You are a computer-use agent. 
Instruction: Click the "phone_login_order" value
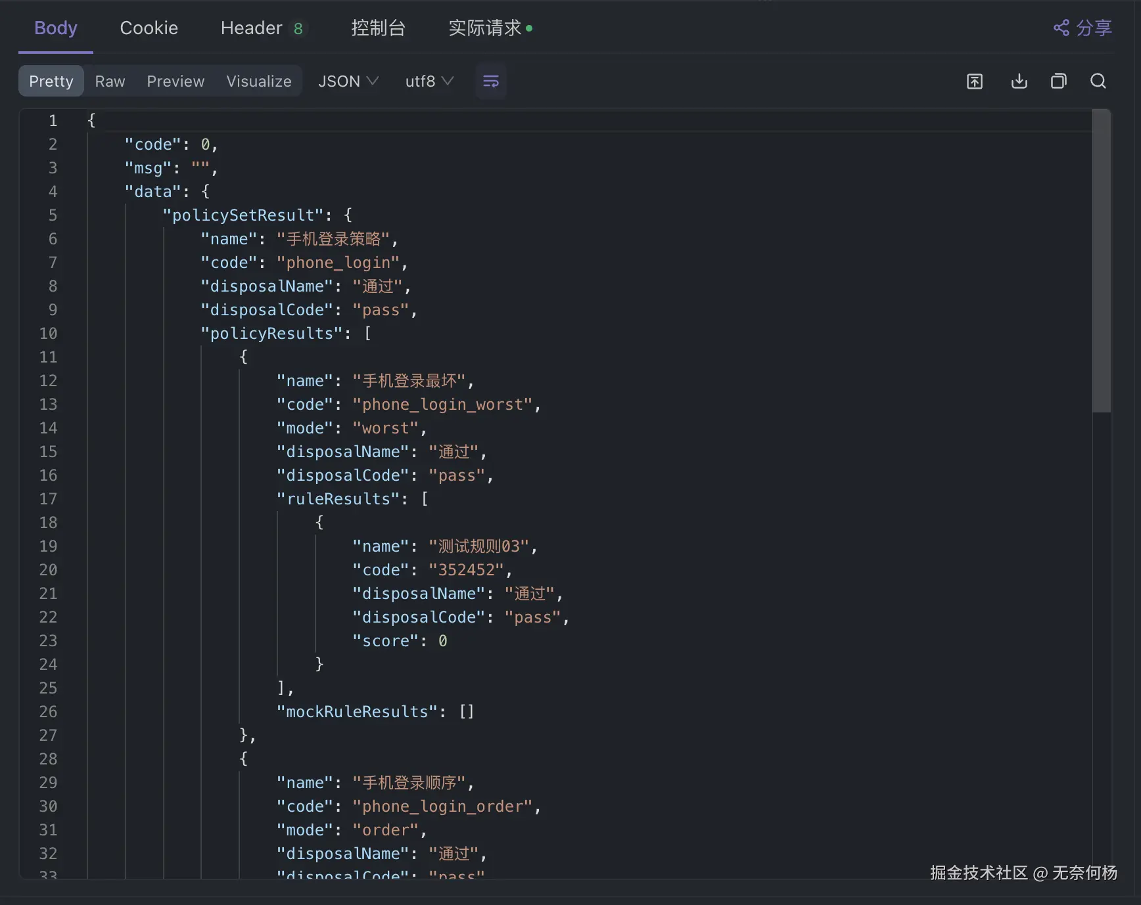pyautogui.click(x=443, y=806)
